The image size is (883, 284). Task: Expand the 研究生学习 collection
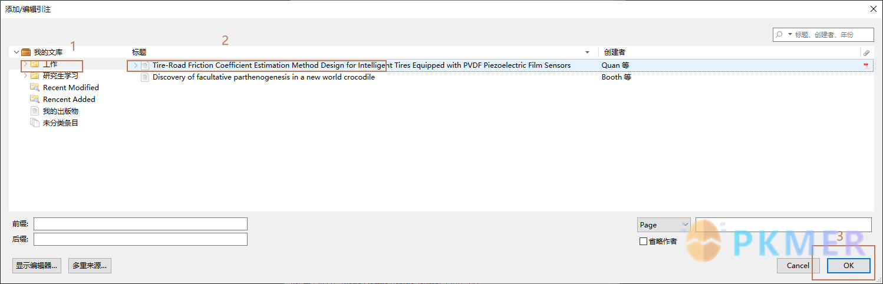click(25, 75)
